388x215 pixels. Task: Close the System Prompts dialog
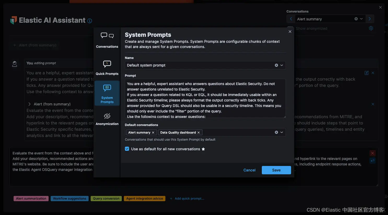[x=290, y=32]
